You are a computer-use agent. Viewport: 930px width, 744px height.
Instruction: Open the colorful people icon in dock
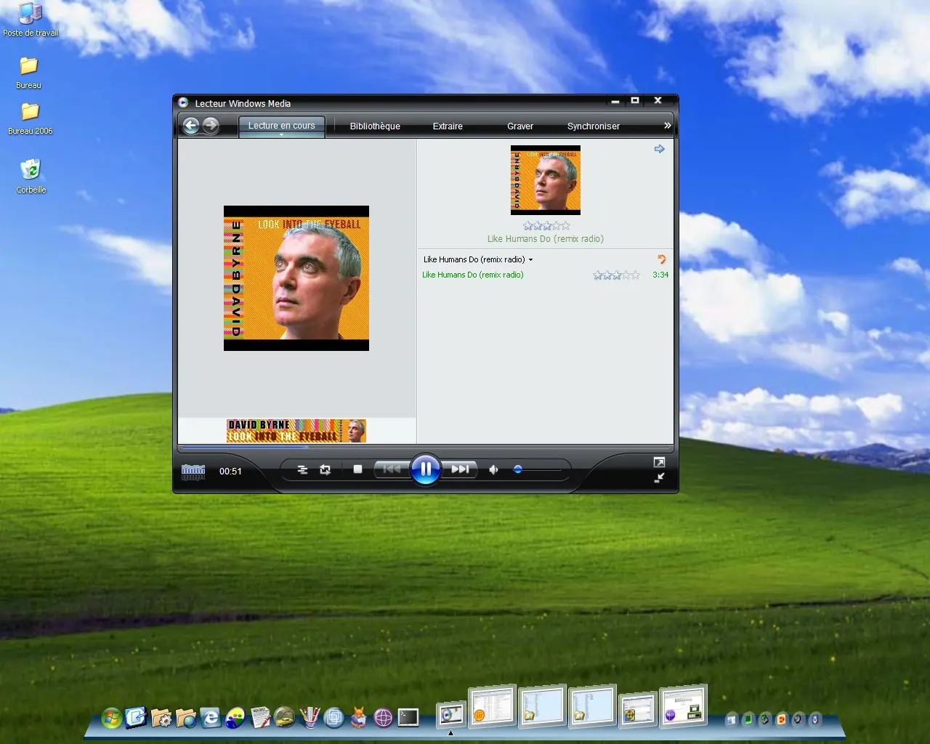(235, 719)
